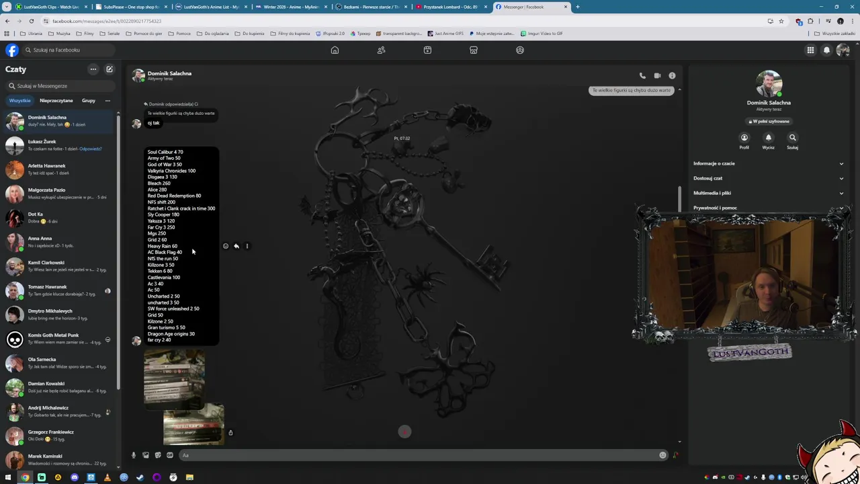This screenshot has height=484, width=860.
Task: Open chat with Łukasz Żurek
Action: tap(59, 145)
